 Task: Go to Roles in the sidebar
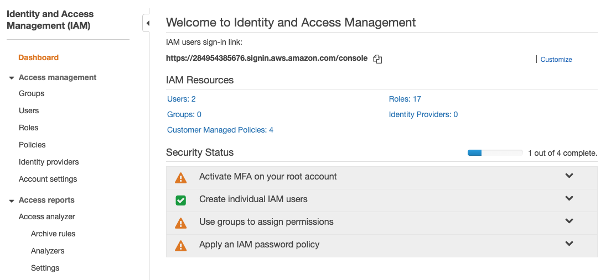29,128
